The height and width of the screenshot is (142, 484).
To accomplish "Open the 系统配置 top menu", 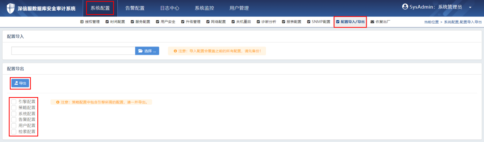I will coord(100,8).
